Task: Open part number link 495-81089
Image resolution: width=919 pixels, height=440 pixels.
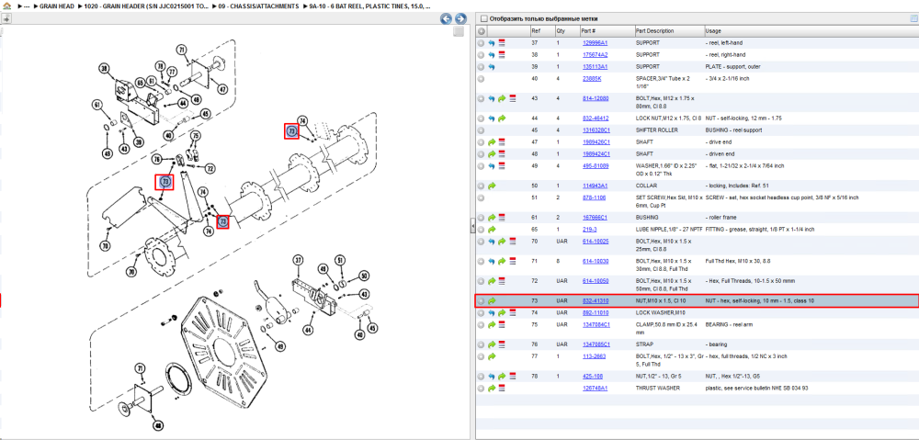Action: [595, 166]
